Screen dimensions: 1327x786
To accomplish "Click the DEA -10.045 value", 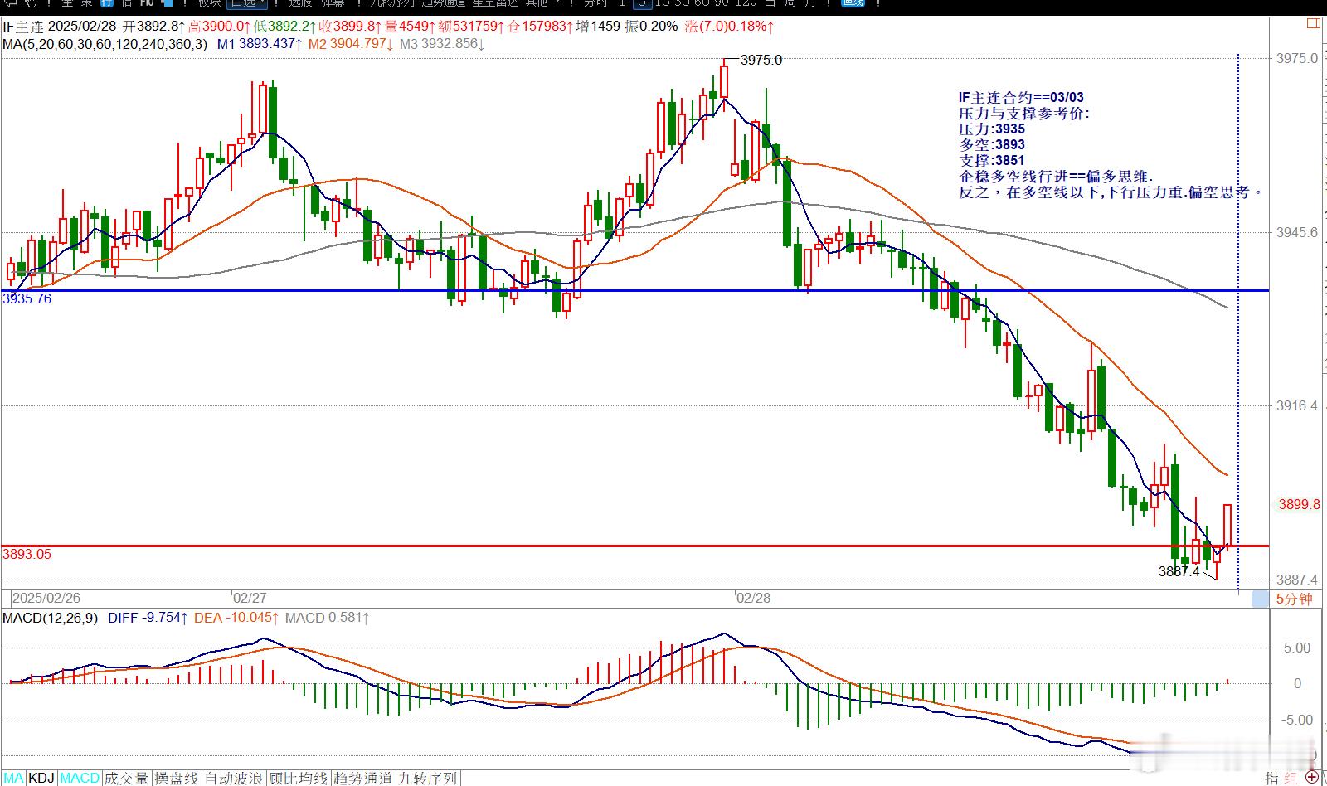I will click(236, 618).
